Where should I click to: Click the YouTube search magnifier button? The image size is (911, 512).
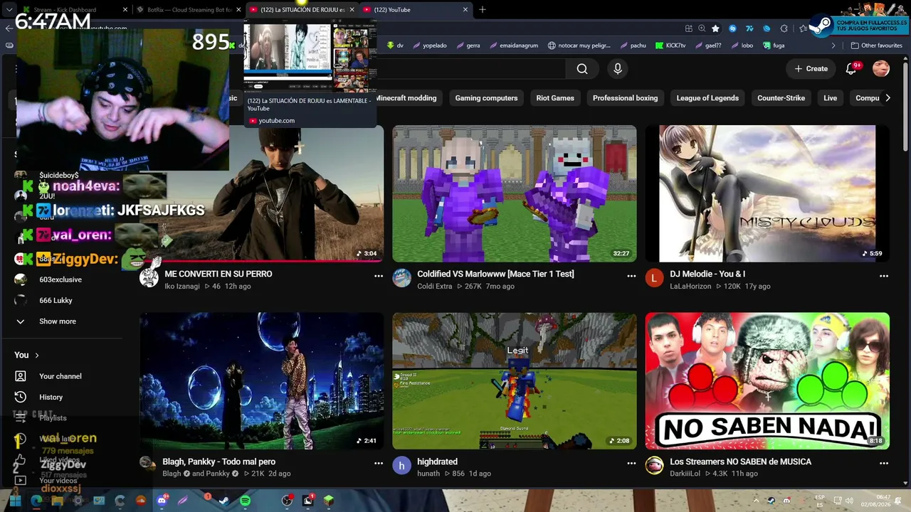[x=582, y=69]
